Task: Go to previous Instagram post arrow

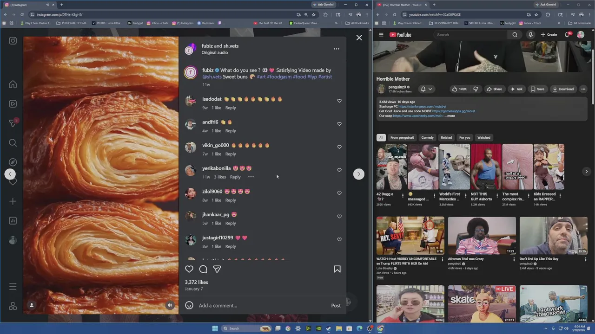Action: point(10,174)
